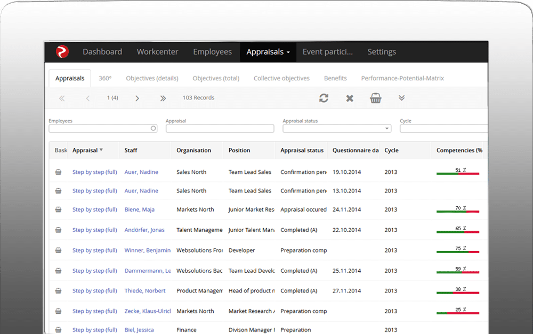The width and height of the screenshot is (533, 334).
Task: Jump to last page of records
Action: tap(163, 98)
